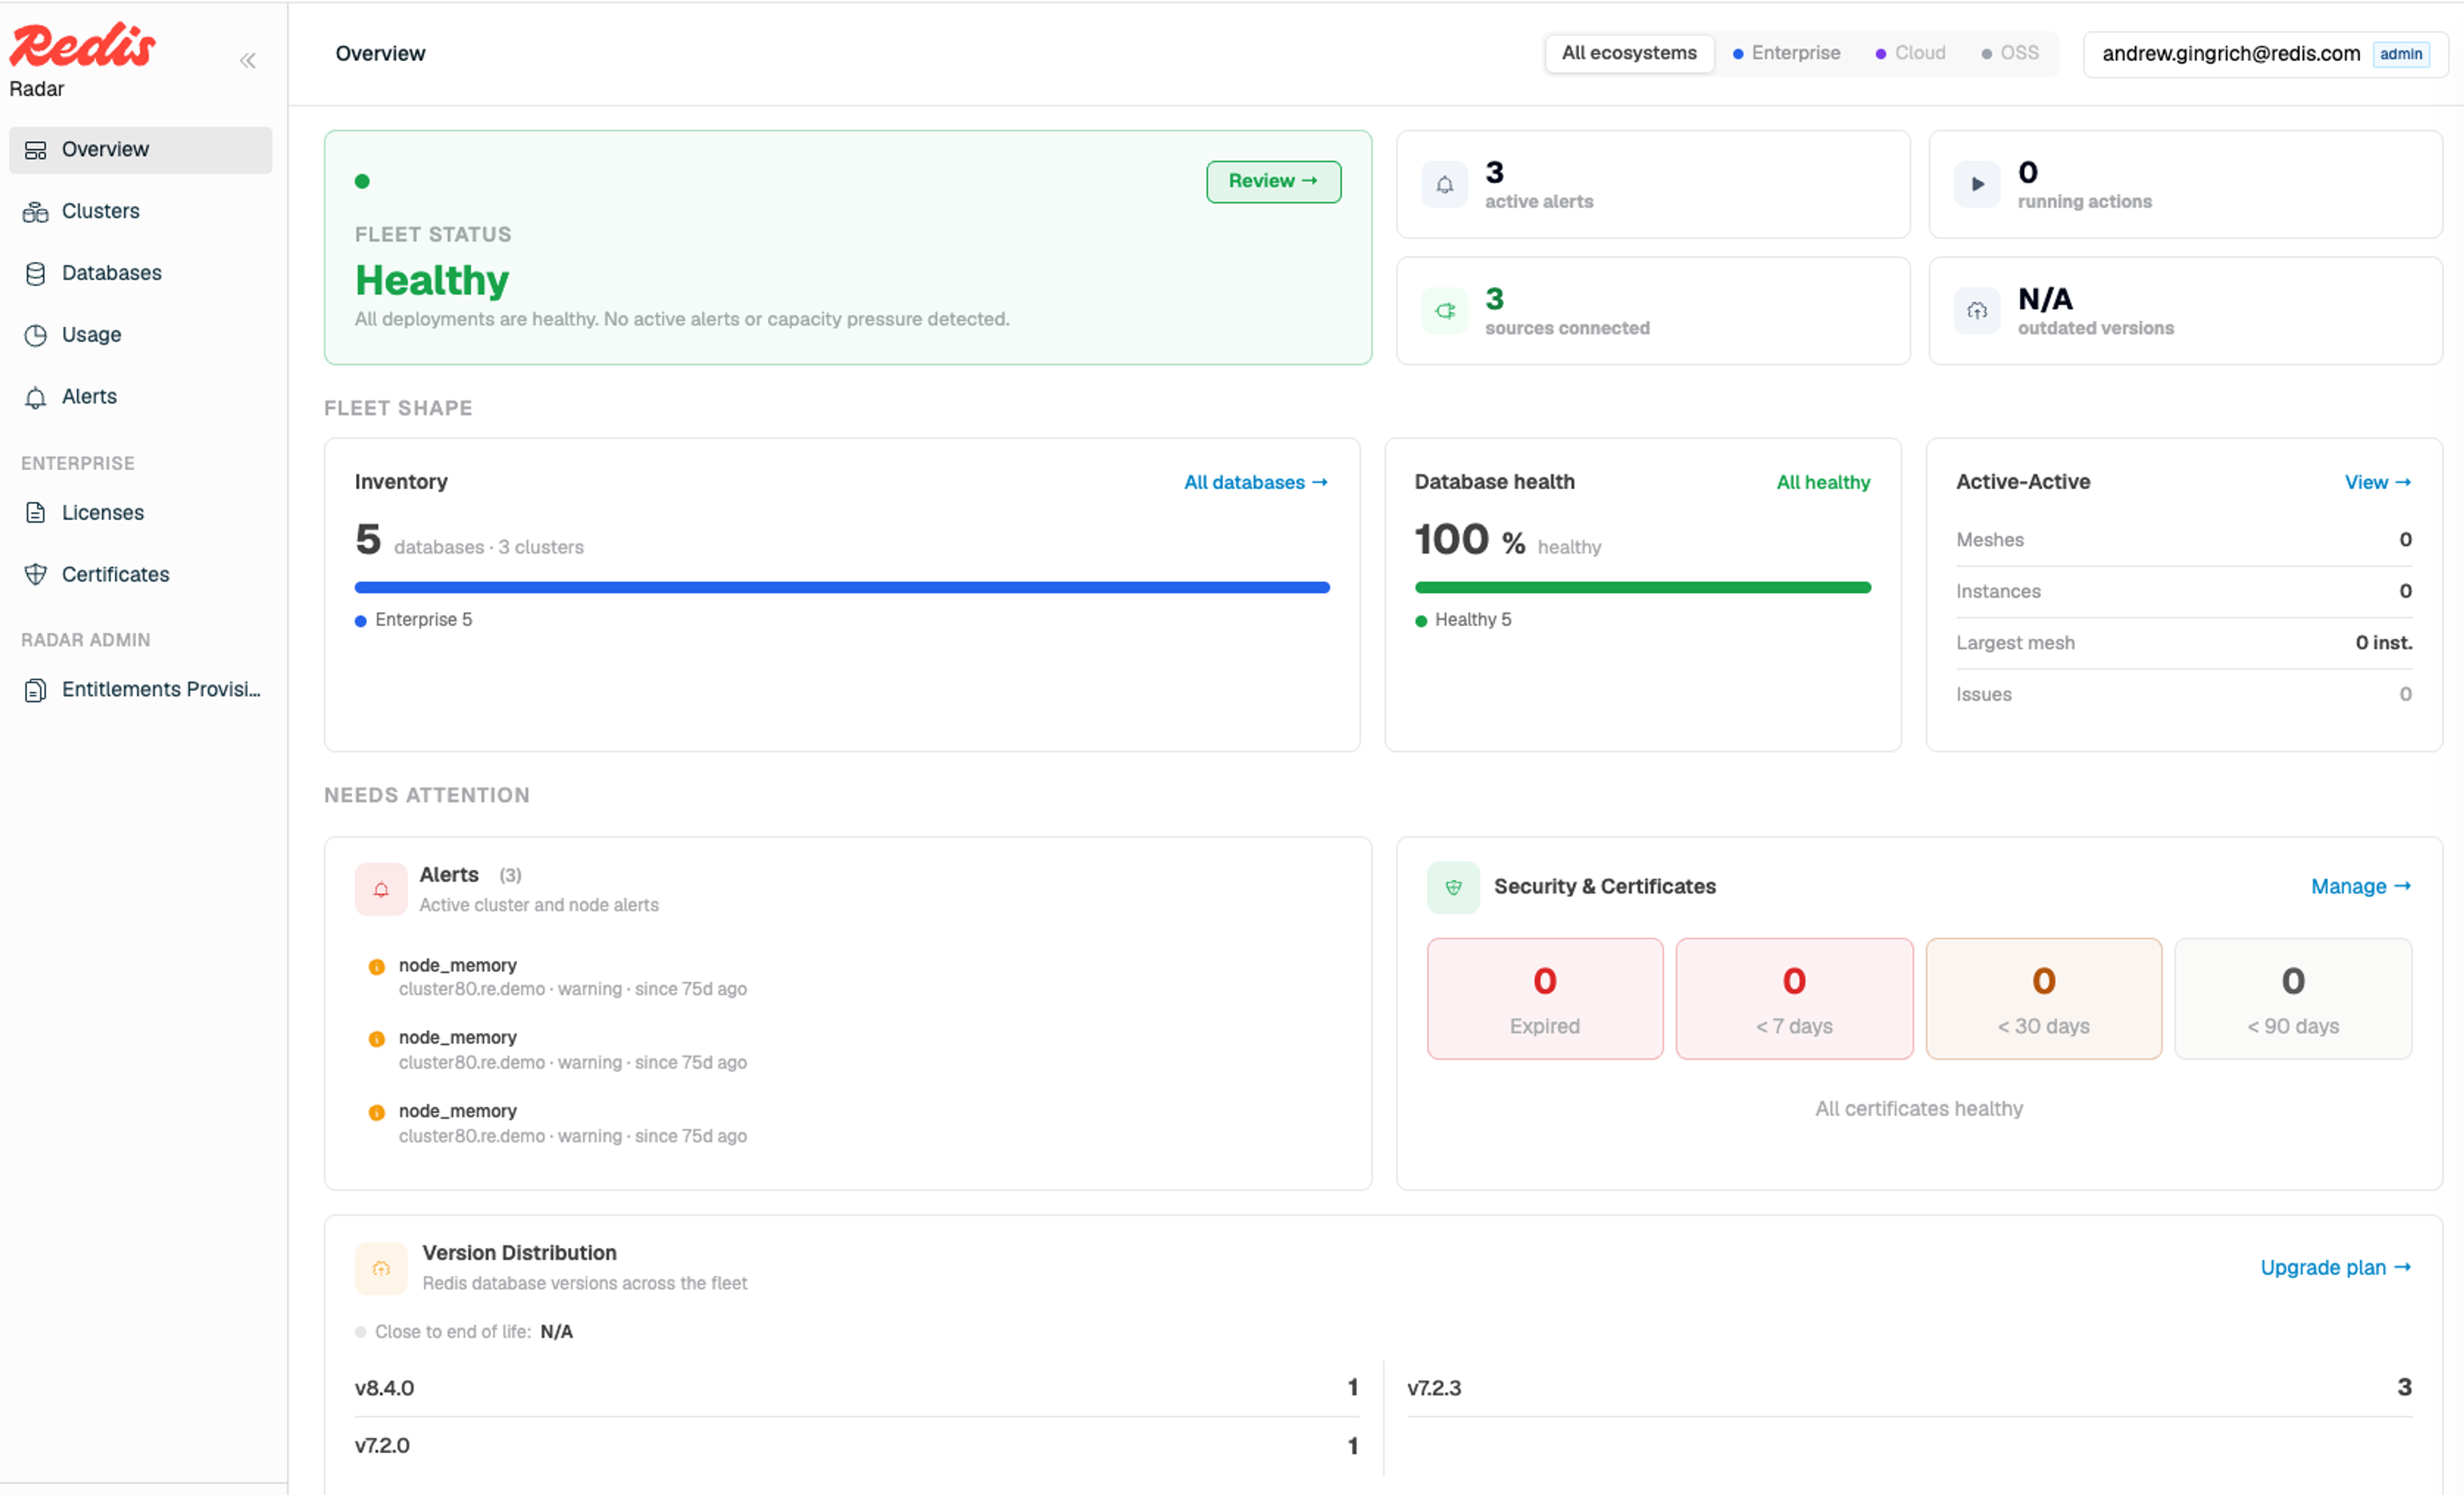The image size is (2464, 1495).
Task: Follow the Manage certificates link
Action: click(2360, 888)
